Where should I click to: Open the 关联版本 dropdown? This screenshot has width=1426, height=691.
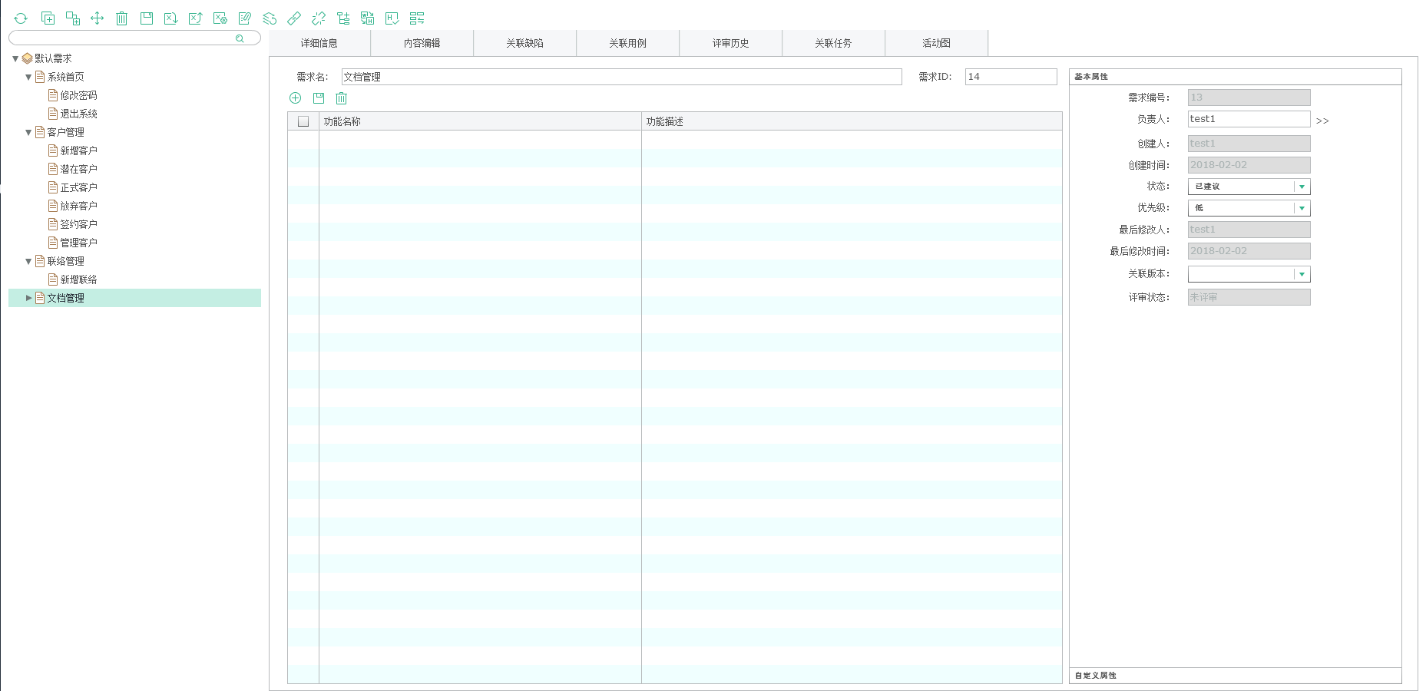coord(1302,274)
